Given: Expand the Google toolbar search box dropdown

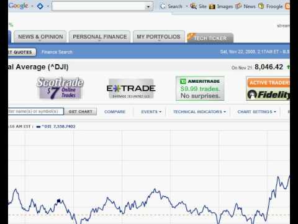Looking at the screenshot, I should tap(148, 7).
